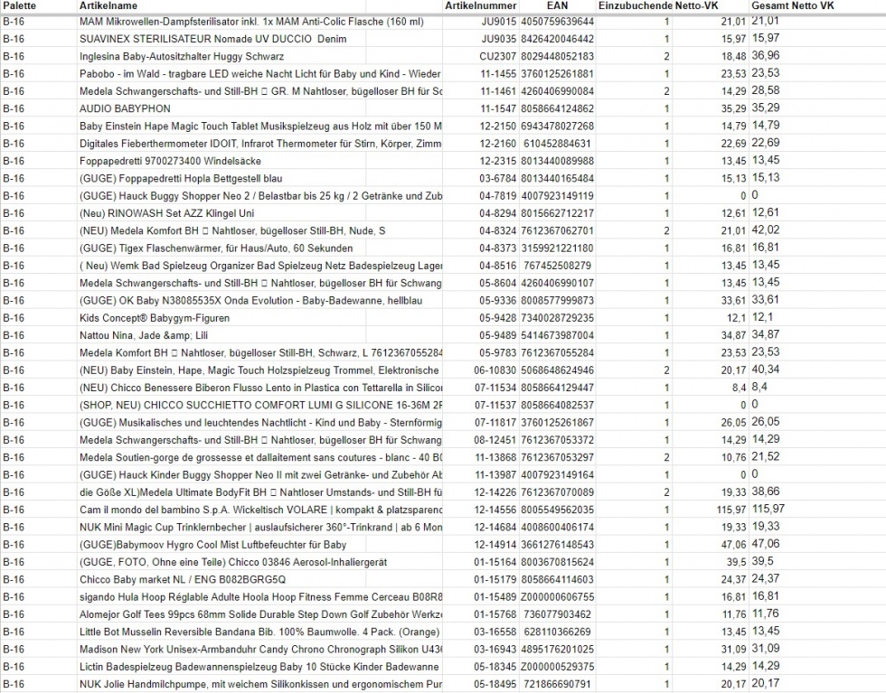Select article number 12-2160
Image resolution: width=886 pixels, height=693 pixels.
tap(498, 144)
